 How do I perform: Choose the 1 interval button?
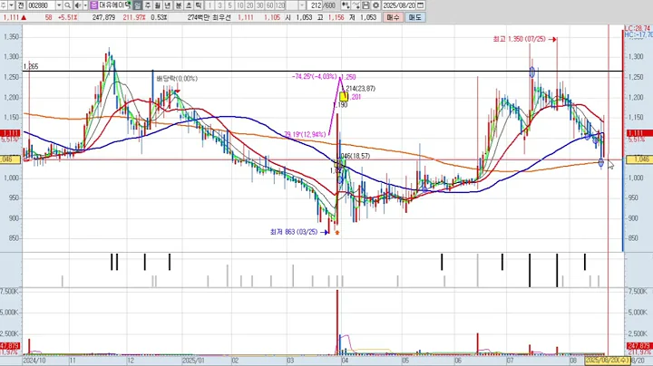(x=210, y=5)
